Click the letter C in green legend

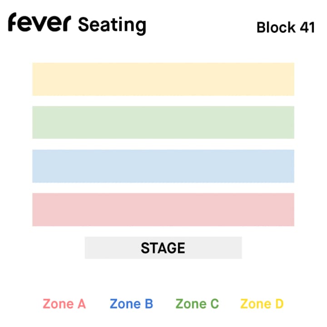click(215, 304)
